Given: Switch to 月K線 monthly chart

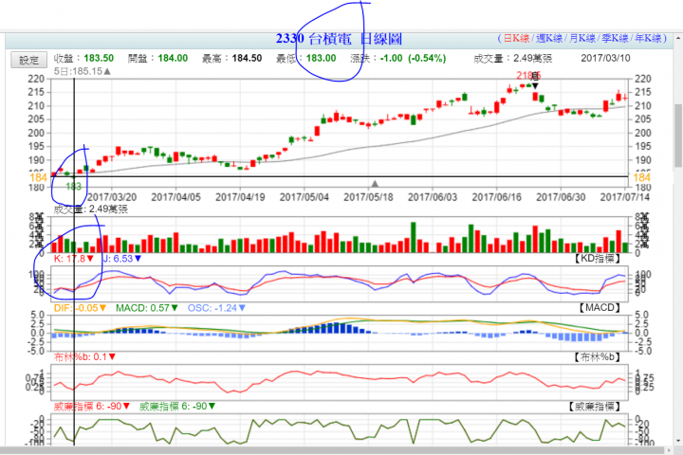Looking at the screenshot, I should [581, 38].
